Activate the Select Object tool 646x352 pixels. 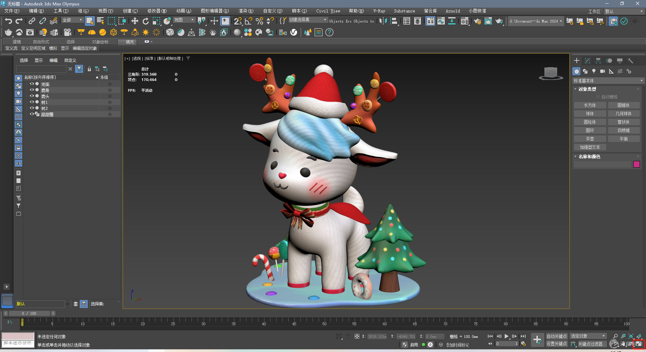pos(89,21)
